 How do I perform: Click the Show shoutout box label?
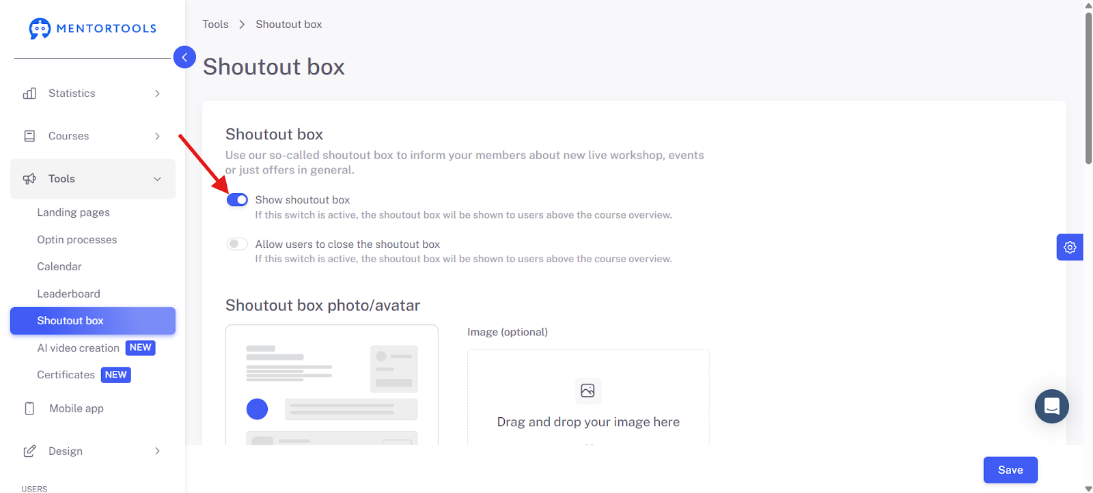pos(303,200)
